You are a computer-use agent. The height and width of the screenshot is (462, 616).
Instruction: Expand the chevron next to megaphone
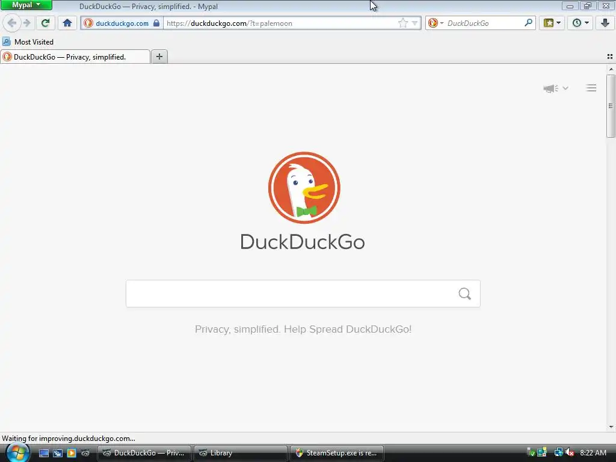[565, 88]
